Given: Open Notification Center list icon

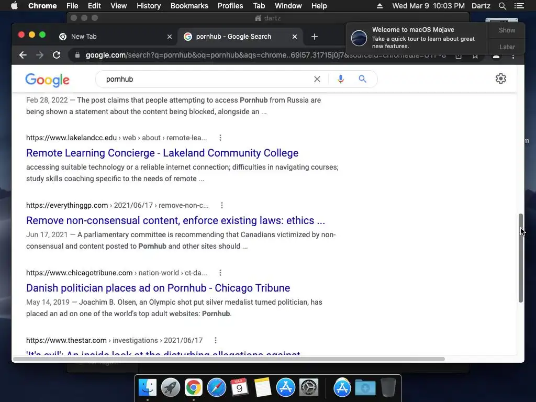Looking at the screenshot, I should (519, 6).
